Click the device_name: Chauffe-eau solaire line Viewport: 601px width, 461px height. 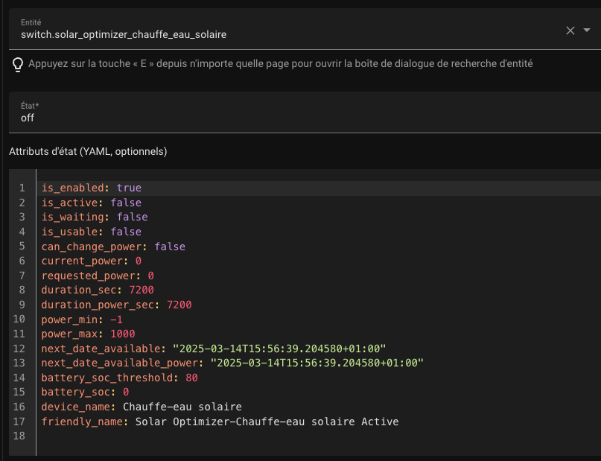coord(141,407)
